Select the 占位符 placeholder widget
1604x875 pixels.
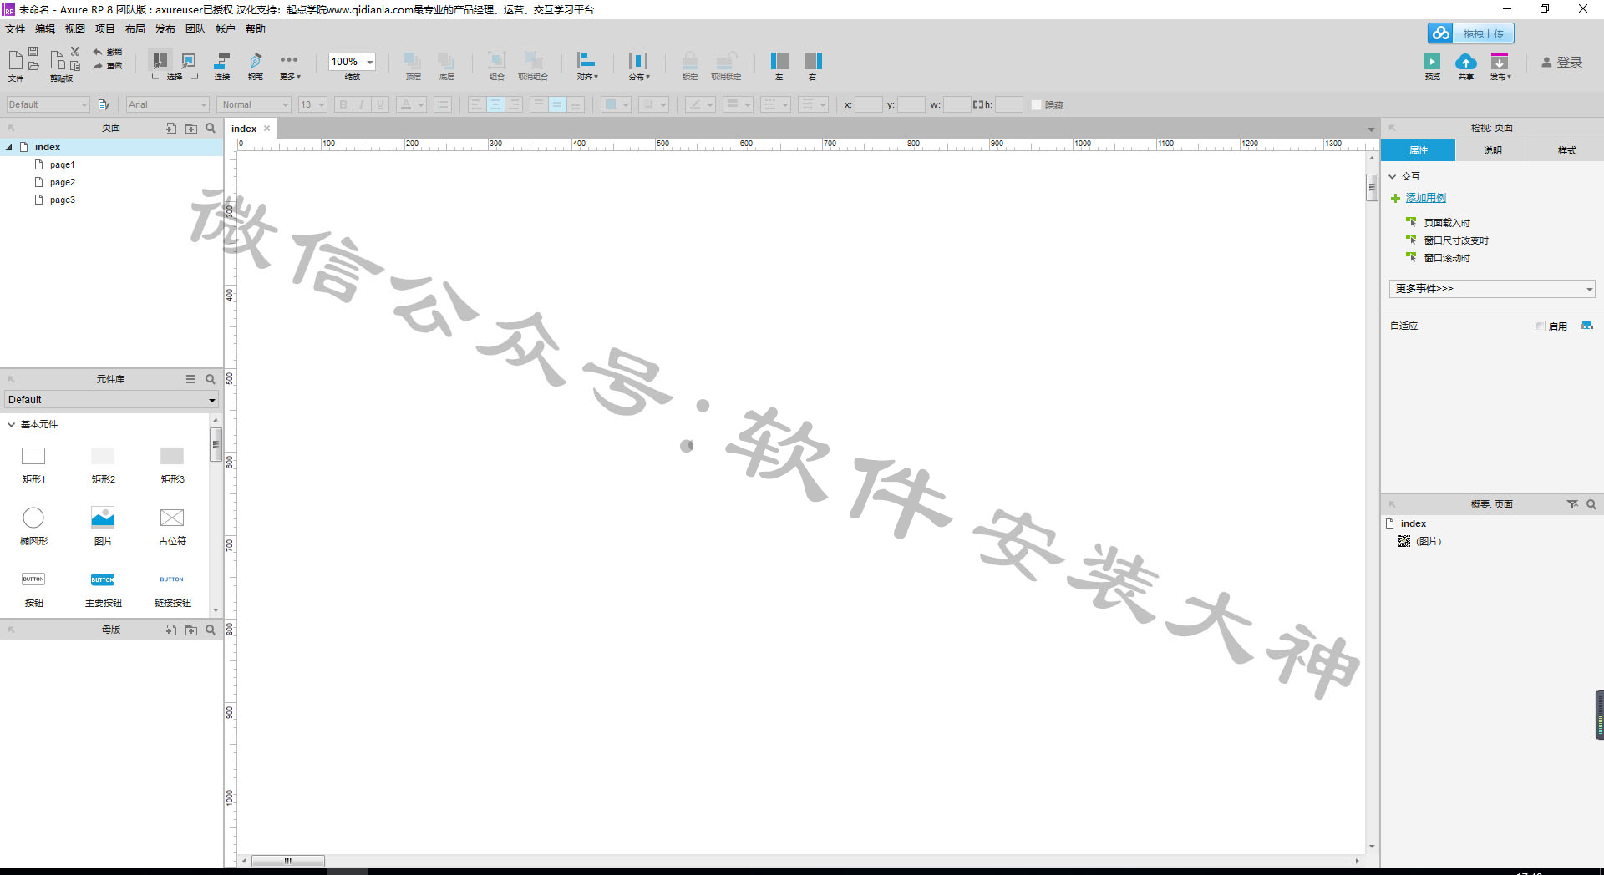[x=172, y=526]
